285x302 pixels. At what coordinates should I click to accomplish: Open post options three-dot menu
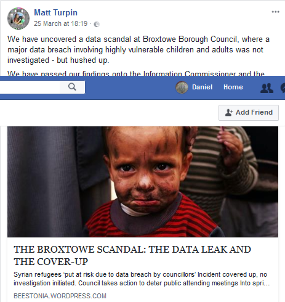275,12
